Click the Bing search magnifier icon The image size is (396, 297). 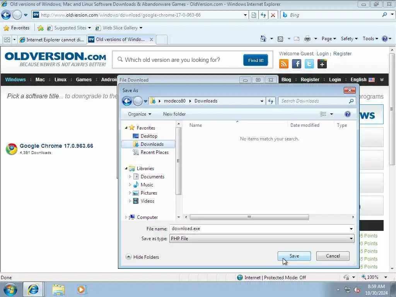[x=384, y=15]
